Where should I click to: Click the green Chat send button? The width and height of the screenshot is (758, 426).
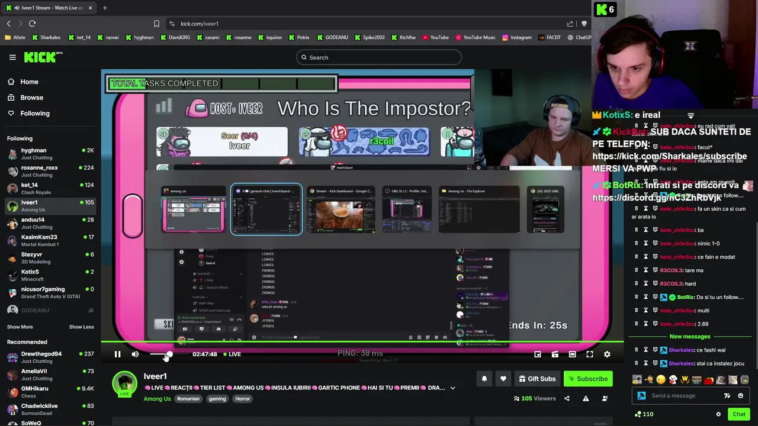click(738, 414)
